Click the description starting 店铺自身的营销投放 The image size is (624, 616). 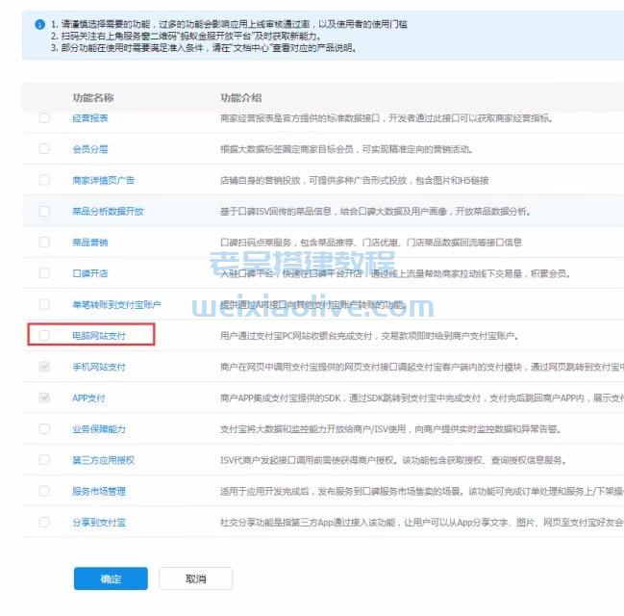click(x=355, y=181)
